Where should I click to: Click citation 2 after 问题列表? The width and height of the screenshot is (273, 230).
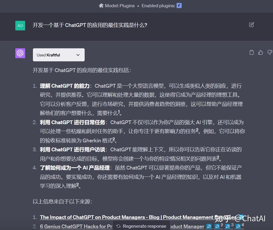coord(218,157)
